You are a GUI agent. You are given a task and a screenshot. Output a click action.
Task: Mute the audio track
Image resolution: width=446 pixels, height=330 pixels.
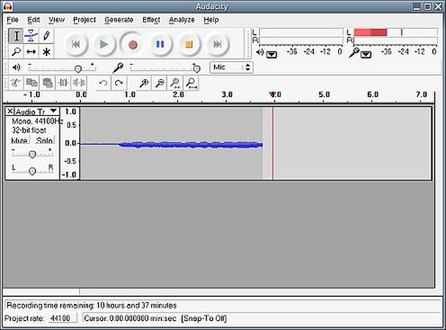pyautogui.click(x=19, y=140)
